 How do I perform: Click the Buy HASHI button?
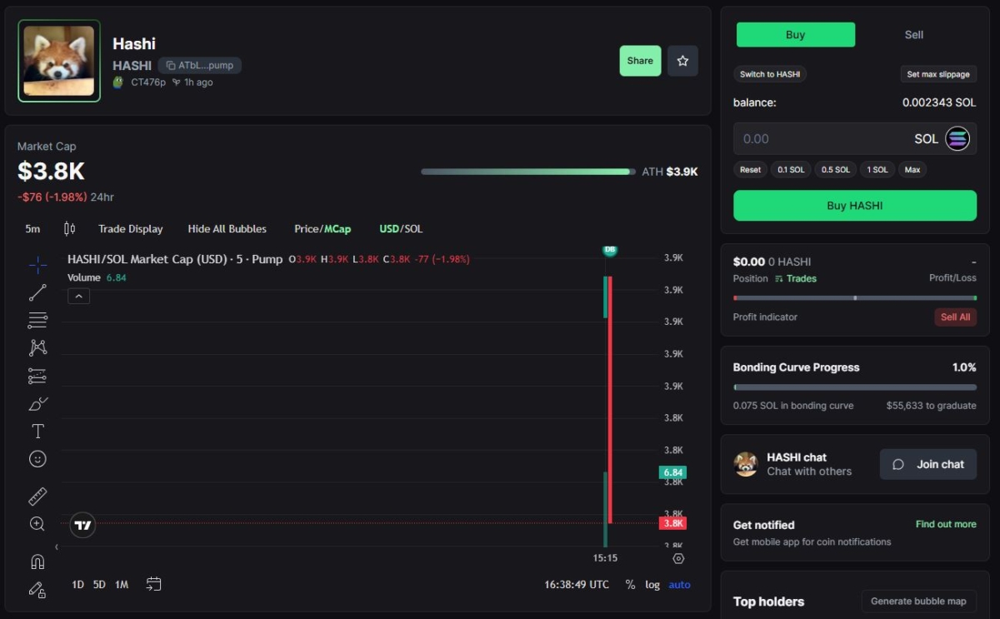point(854,206)
